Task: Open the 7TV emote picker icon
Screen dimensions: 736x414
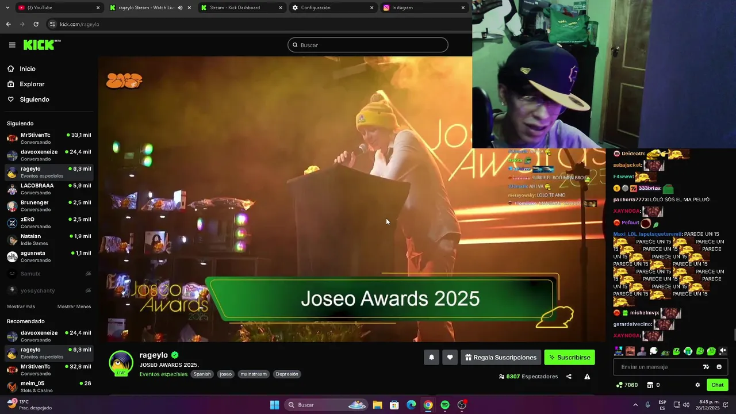Action: (x=706, y=367)
